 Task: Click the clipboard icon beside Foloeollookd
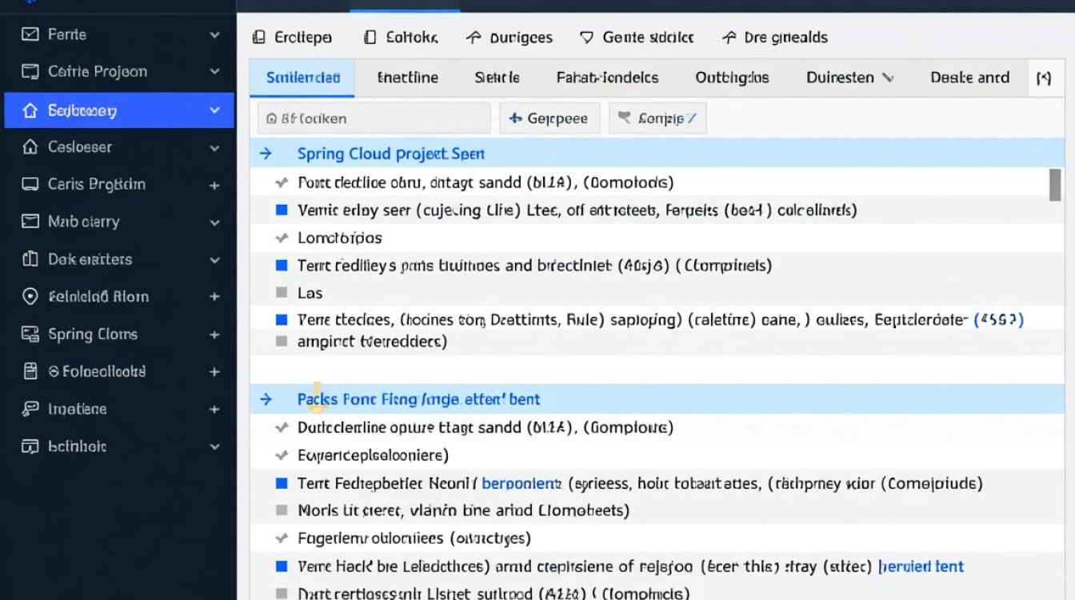pos(30,371)
